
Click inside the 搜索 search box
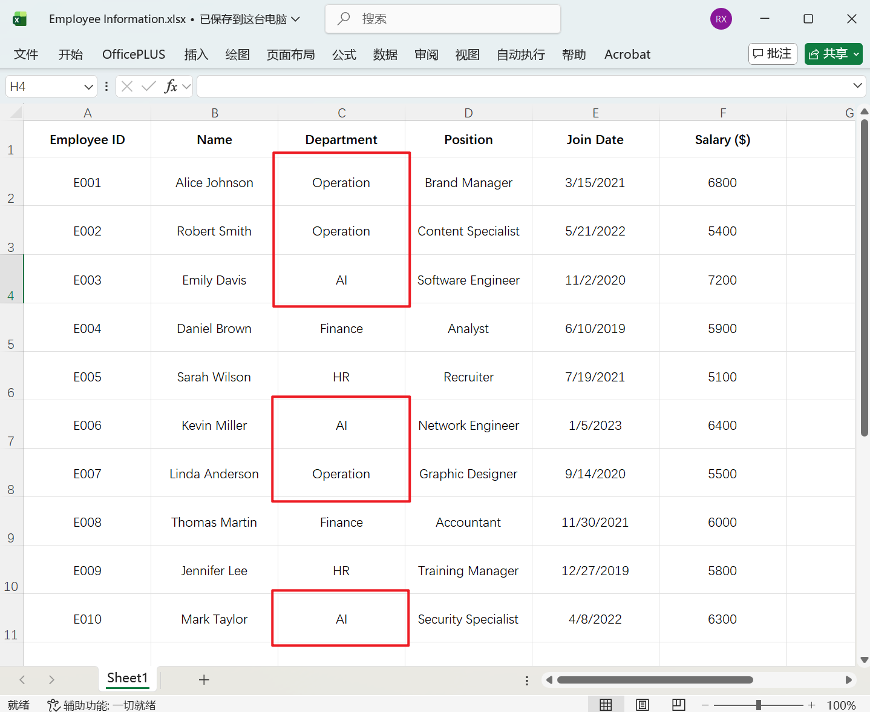(442, 19)
